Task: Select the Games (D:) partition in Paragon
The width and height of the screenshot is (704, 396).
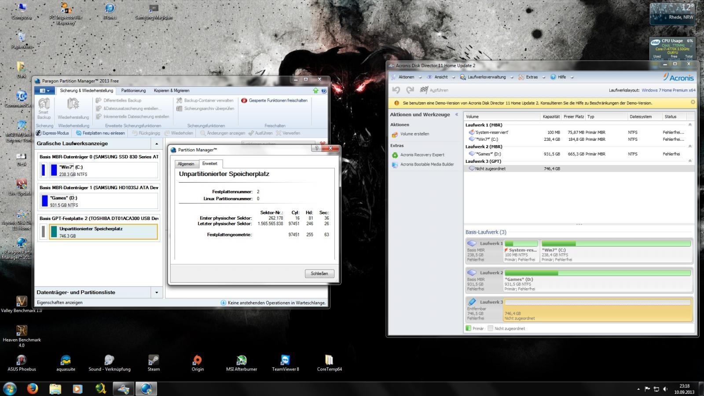Action: click(x=99, y=201)
